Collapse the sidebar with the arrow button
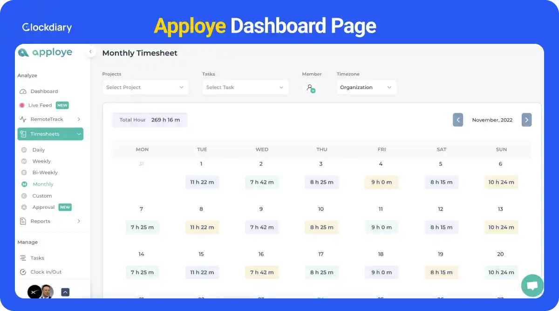The image size is (559, 311). pyautogui.click(x=90, y=52)
